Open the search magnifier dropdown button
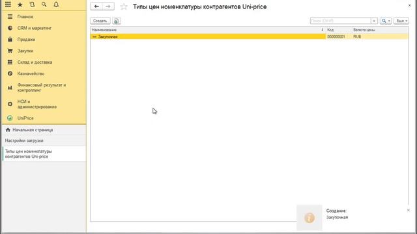 tap(386, 21)
